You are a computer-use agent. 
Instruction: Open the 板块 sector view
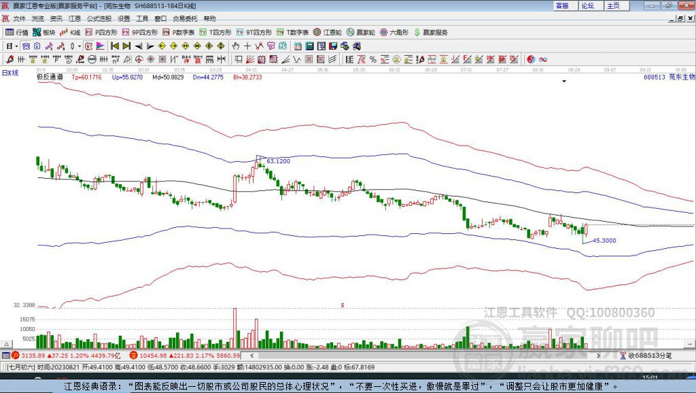pyautogui.click(x=44, y=33)
